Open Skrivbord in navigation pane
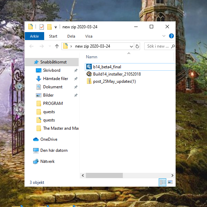 pyautogui.click(x=52, y=70)
